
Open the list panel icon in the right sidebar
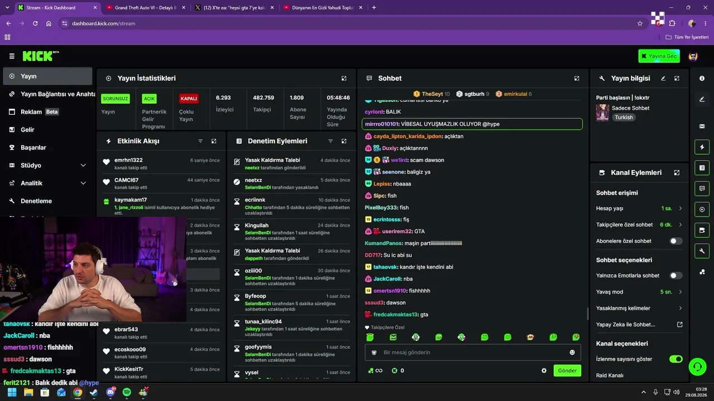coord(702,168)
